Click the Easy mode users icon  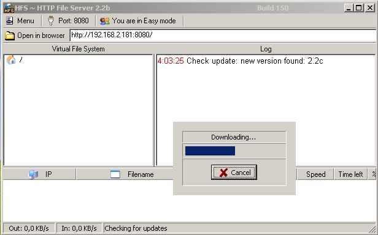(105, 21)
